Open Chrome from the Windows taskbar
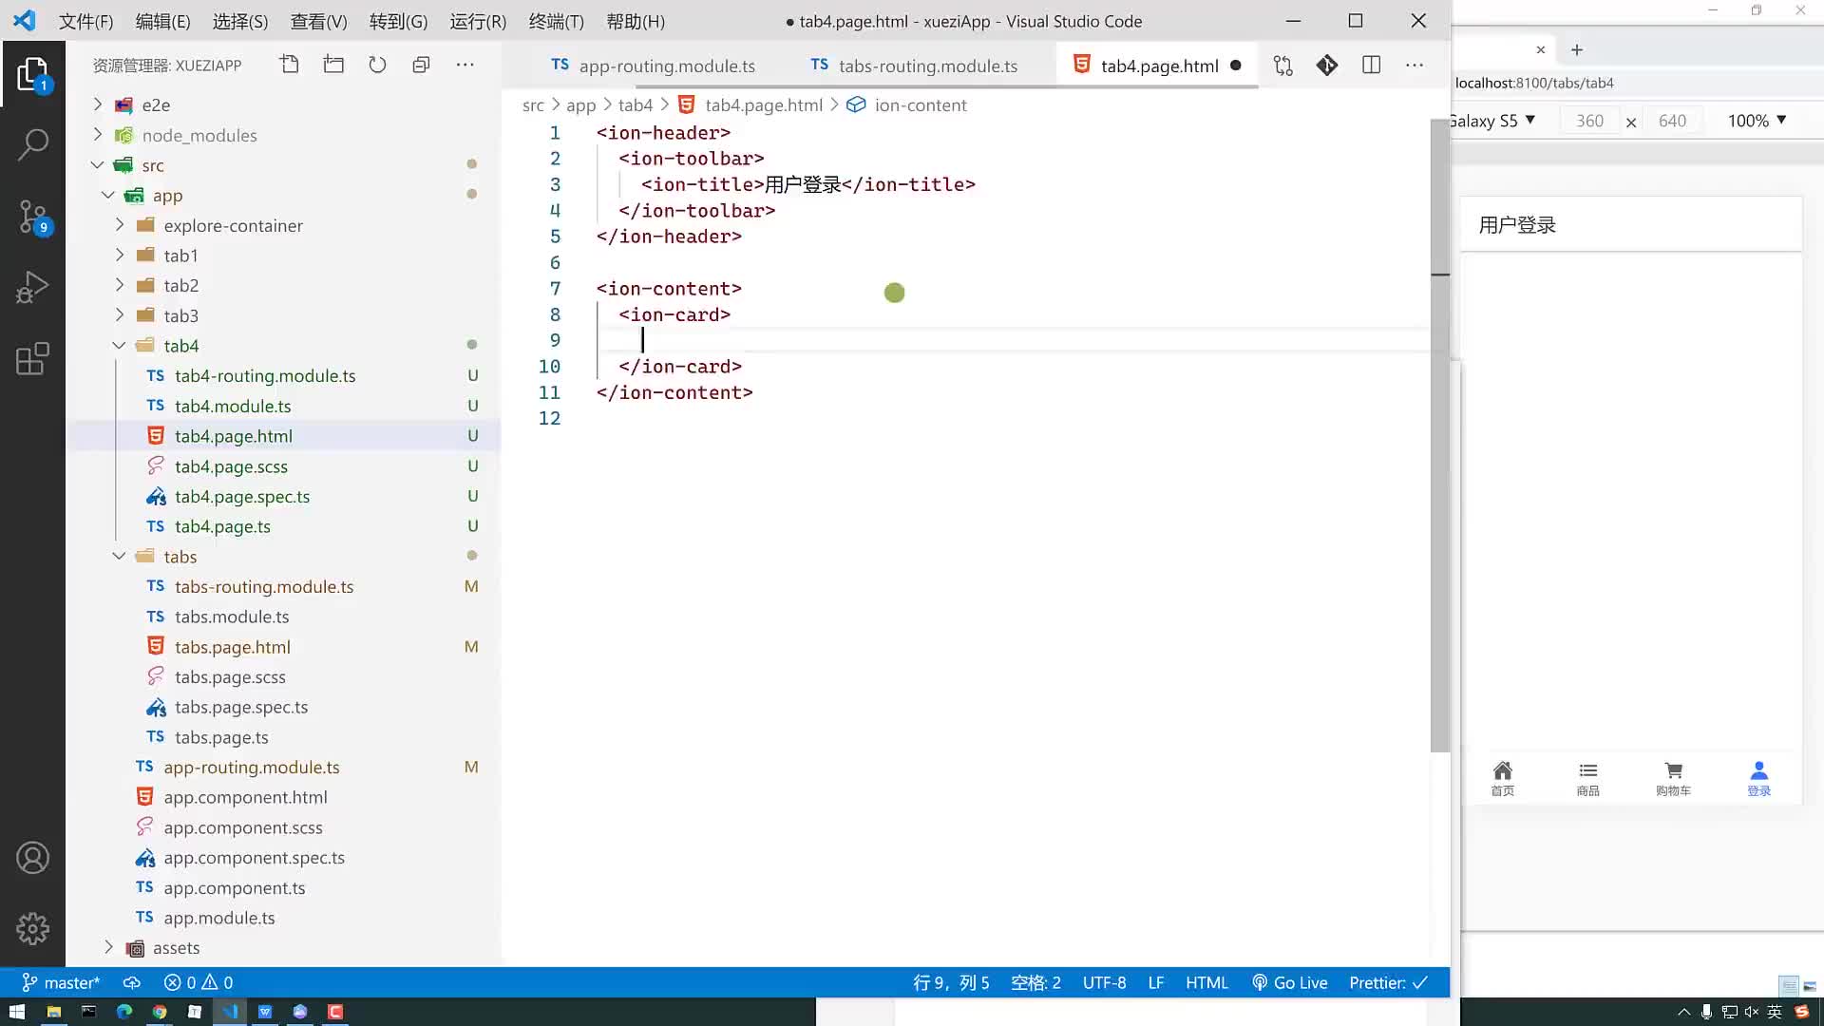 [x=160, y=1012]
